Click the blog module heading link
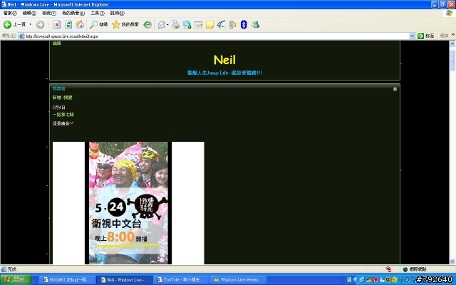Viewport: 456px width, 285px height. coord(58,88)
